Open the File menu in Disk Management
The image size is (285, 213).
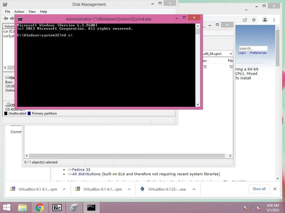pos(8,12)
